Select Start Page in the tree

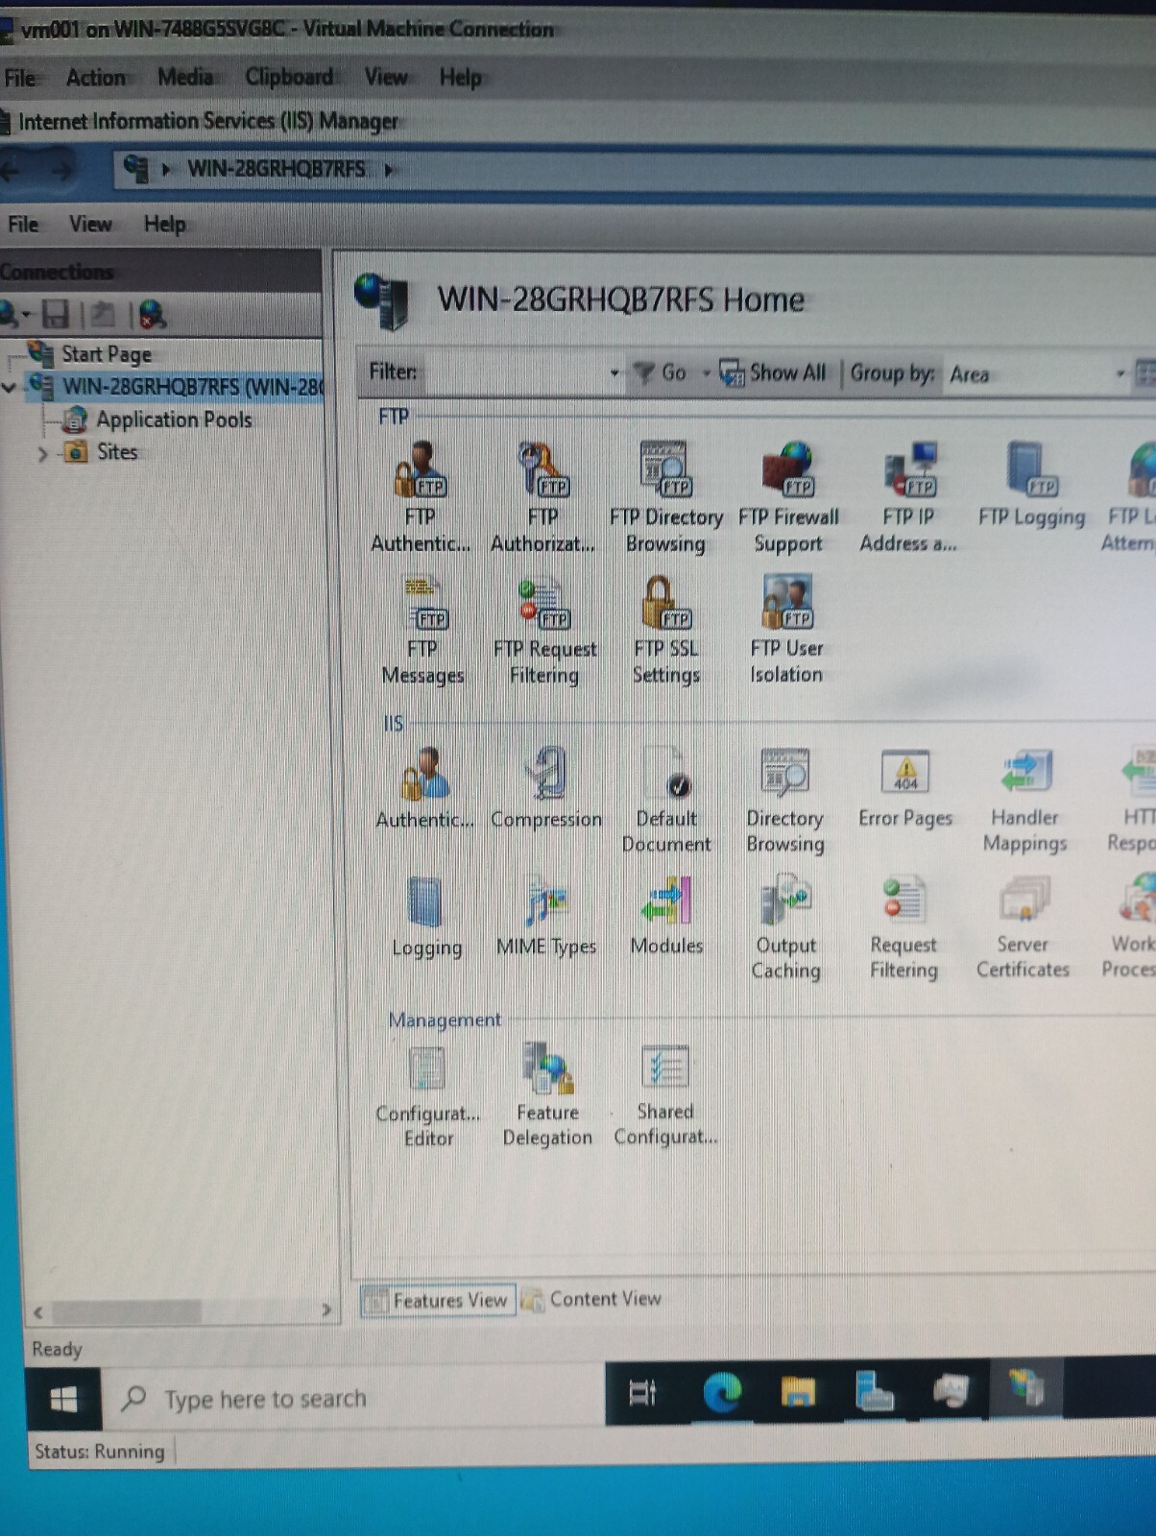tap(107, 354)
